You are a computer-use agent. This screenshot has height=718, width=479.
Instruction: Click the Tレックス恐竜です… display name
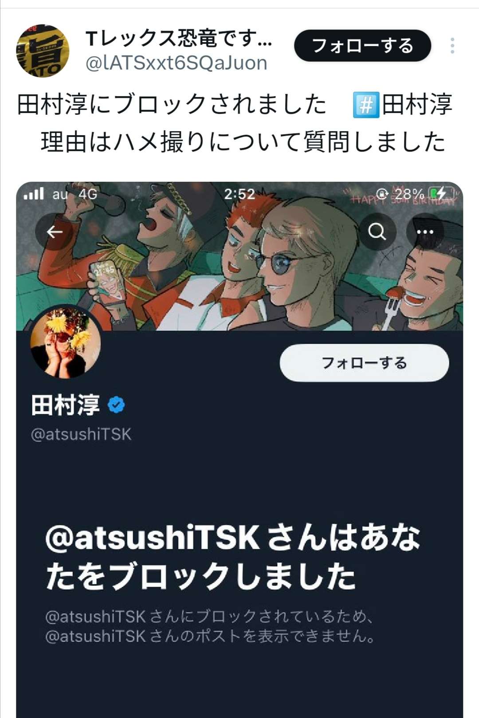point(179,38)
